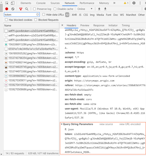Open the Online throttling dropdown
Viewport: 146px width, 156px height.
(85, 9)
